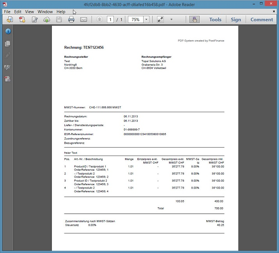Viewport: 279px width, 253px height.
Task: Open the Signatures panel in sidebar
Action: coord(7,67)
